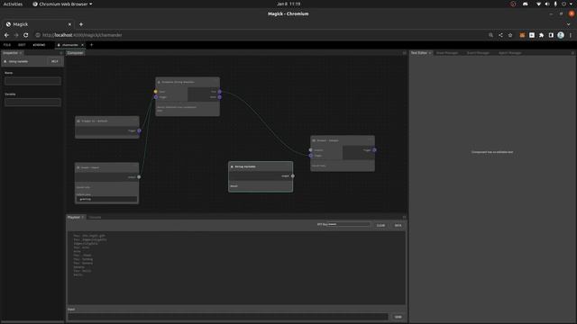
Task: Click the CLEAR button in Playtest
Action: pos(380,225)
